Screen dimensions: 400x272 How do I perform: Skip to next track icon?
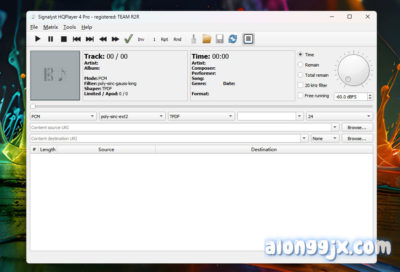click(90, 39)
